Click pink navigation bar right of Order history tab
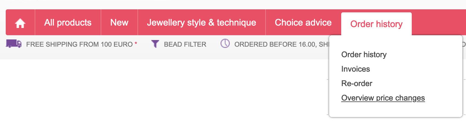This screenshot has height=121, width=466. [437, 23]
